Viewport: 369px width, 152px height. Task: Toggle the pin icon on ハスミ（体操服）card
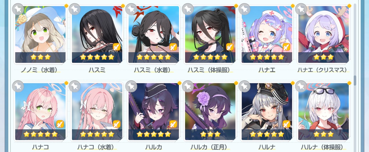point(188,9)
